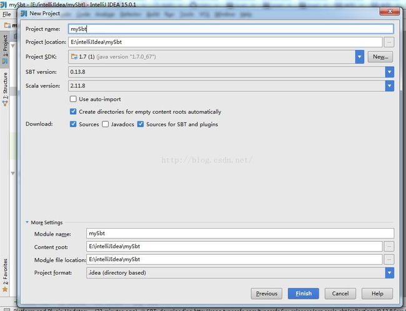Click the Module file location field

coord(234,259)
